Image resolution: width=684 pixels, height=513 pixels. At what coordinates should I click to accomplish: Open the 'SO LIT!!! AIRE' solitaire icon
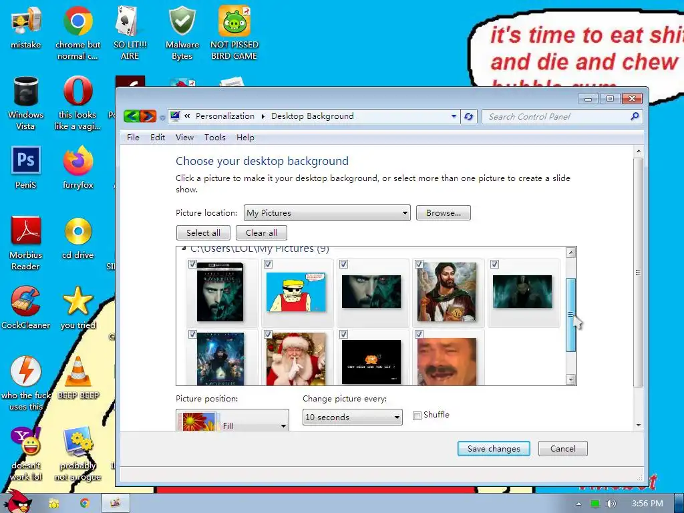[130, 33]
